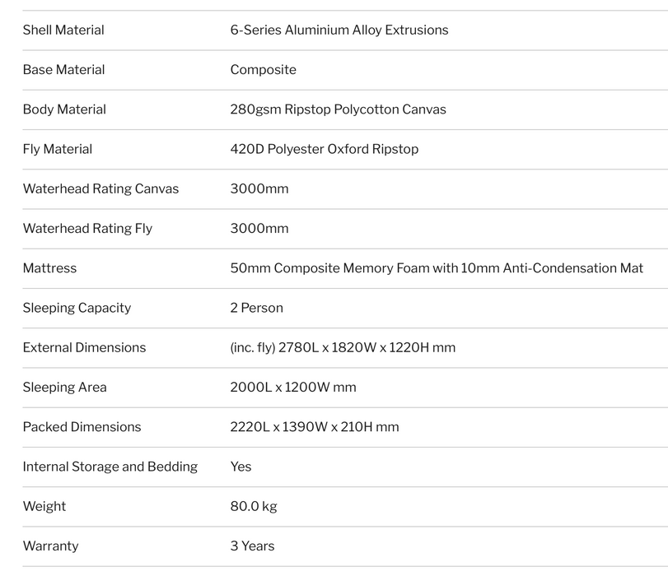Image resolution: width=668 pixels, height=576 pixels.
Task: Click the Body Material label
Action: coord(64,109)
